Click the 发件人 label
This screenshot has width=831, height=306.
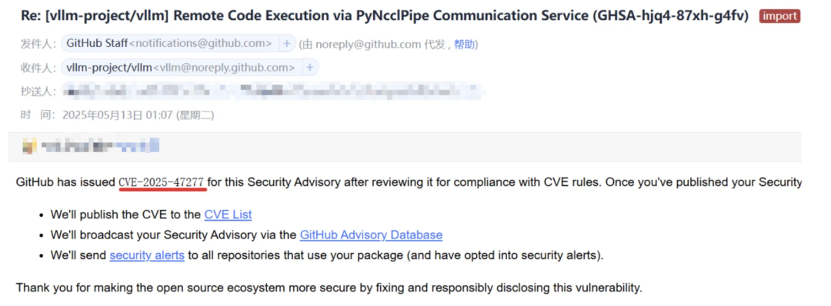(x=38, y=44)
